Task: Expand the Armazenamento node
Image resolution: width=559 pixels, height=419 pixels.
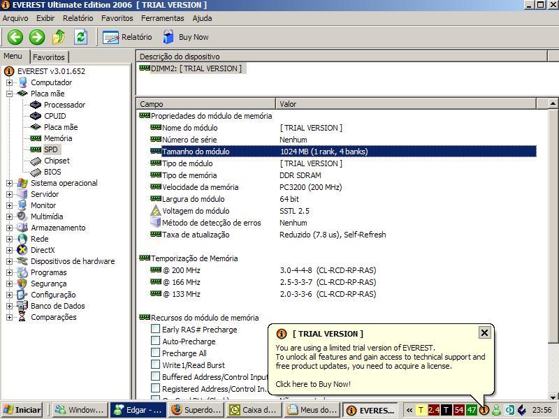Action: tap(9, 228)
